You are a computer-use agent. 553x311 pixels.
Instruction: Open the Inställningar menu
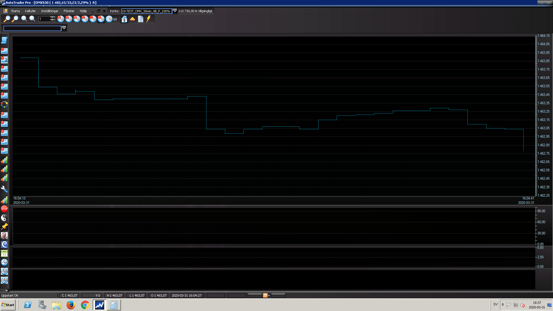pos(50,11)
